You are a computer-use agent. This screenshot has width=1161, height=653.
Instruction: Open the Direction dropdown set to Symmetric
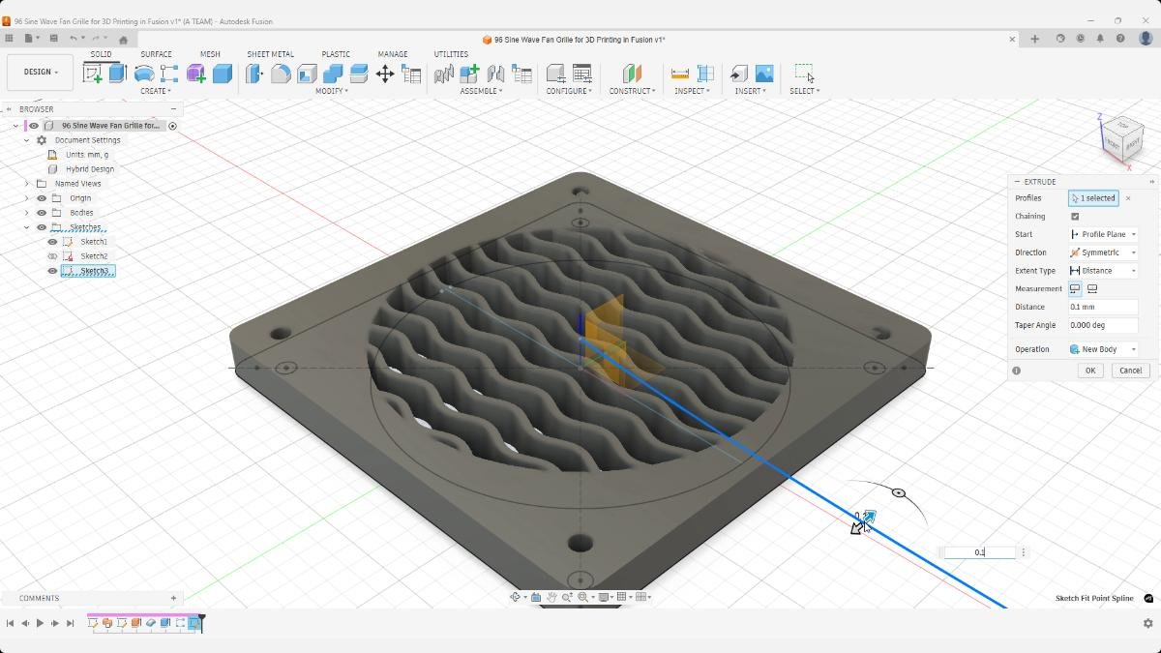pos(1103,252)
